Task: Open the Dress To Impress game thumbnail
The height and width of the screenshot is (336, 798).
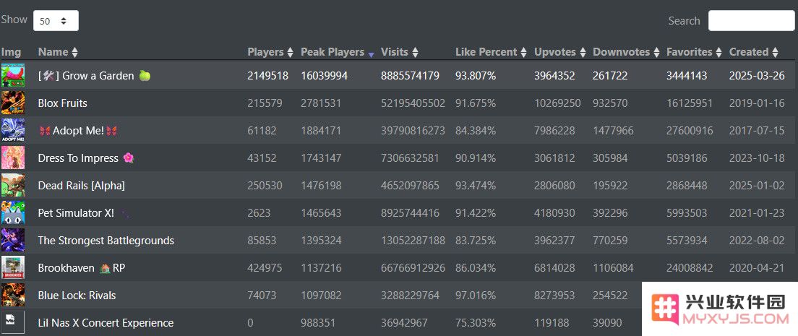Action: click(13, 158)
